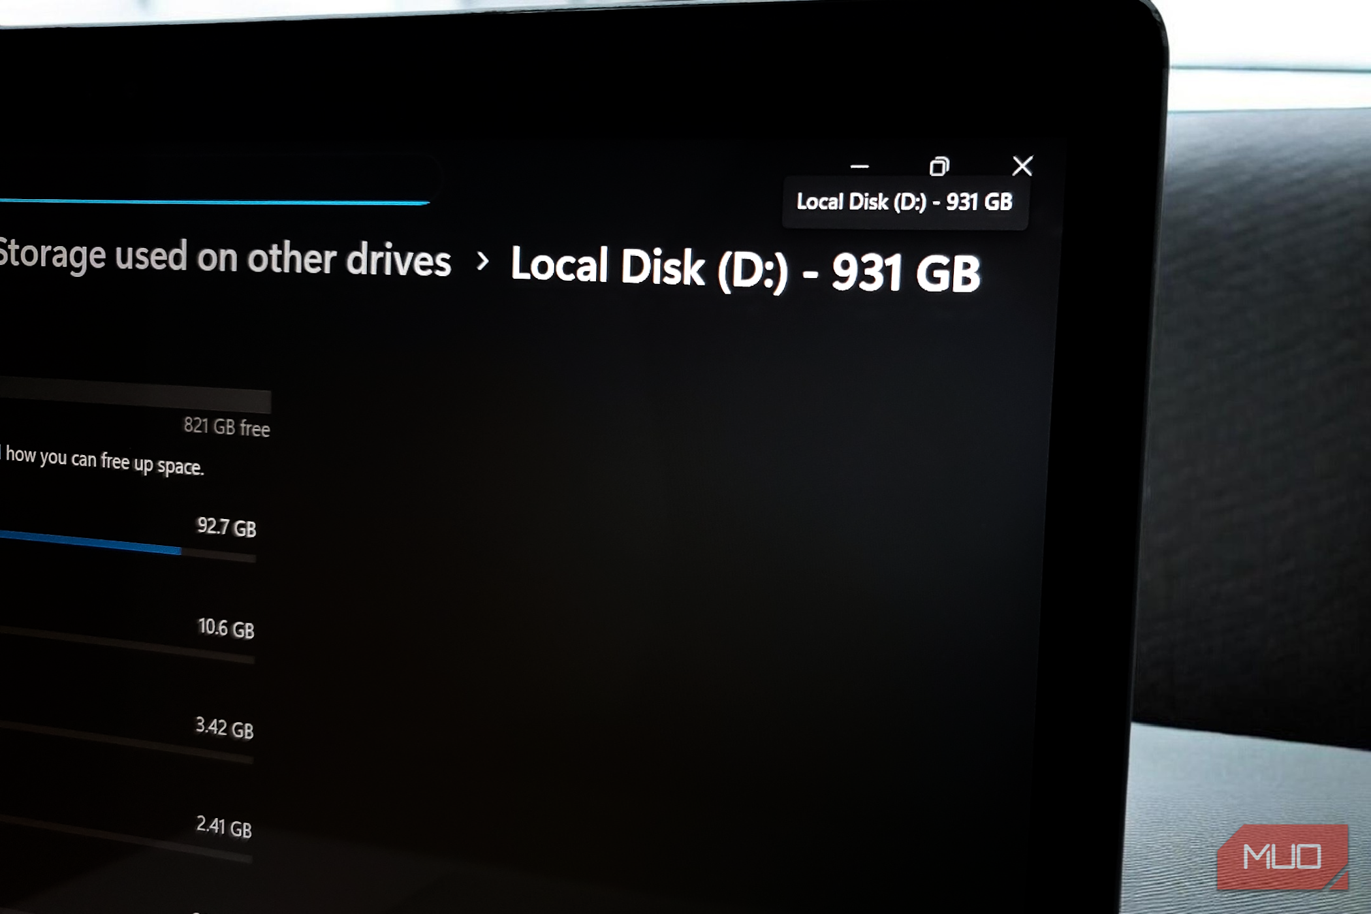Click the usage bar below 3.42 GB

tap(127, 742)
